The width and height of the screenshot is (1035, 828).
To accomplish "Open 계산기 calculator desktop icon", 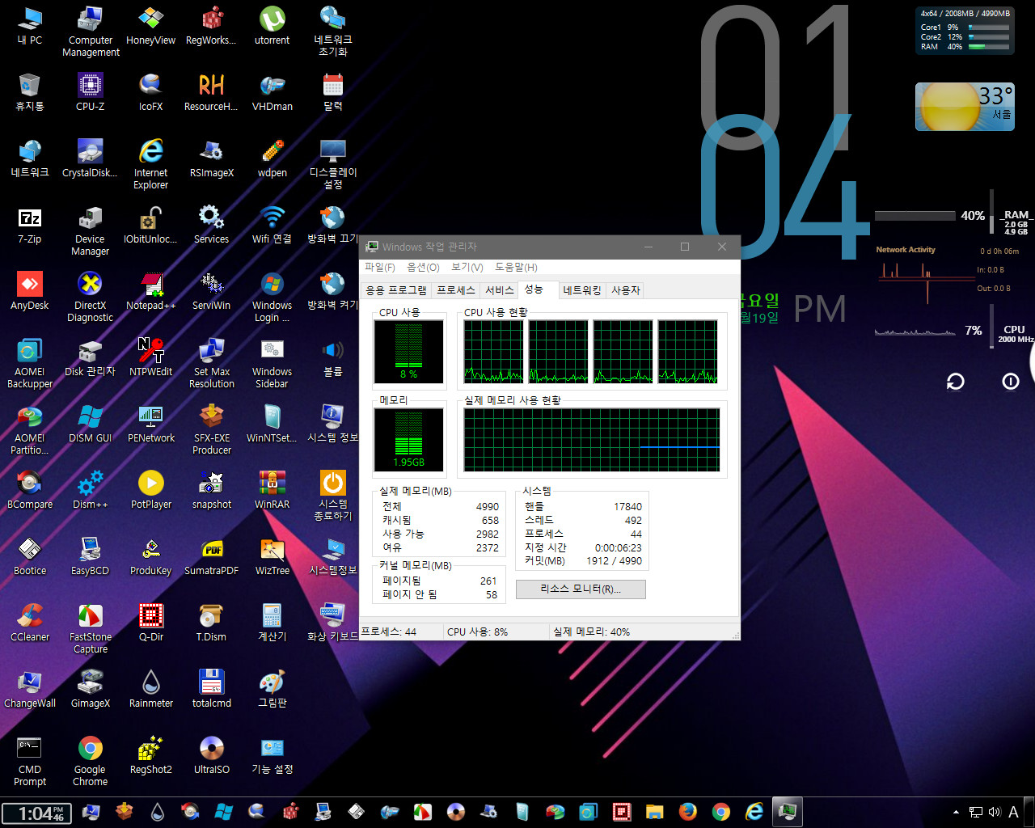I will (x=272, y=623).
